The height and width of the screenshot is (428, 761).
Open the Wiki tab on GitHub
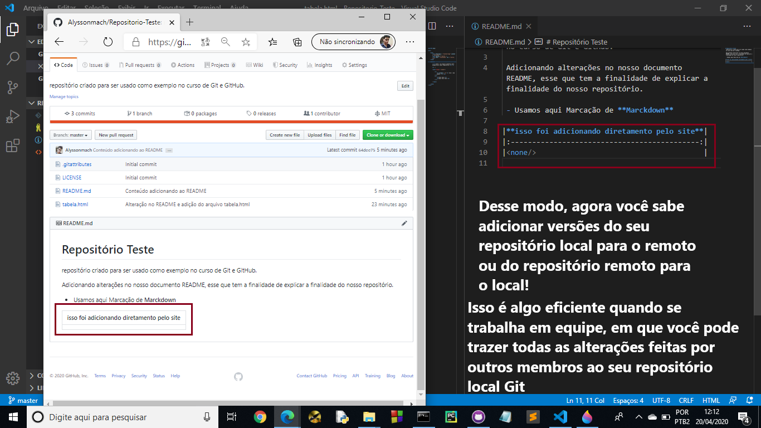[x=255, y=65]
